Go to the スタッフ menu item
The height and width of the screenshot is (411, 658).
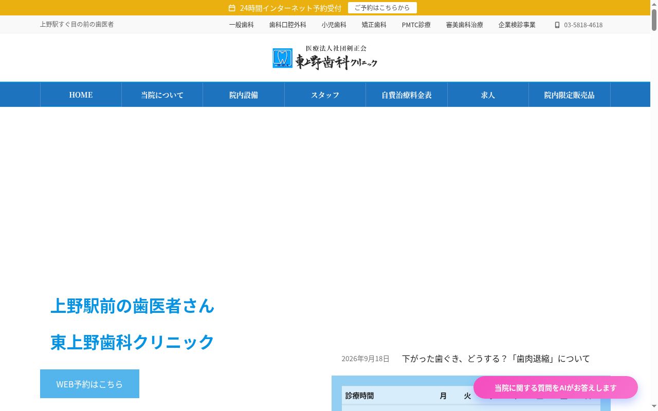(325, 95)
